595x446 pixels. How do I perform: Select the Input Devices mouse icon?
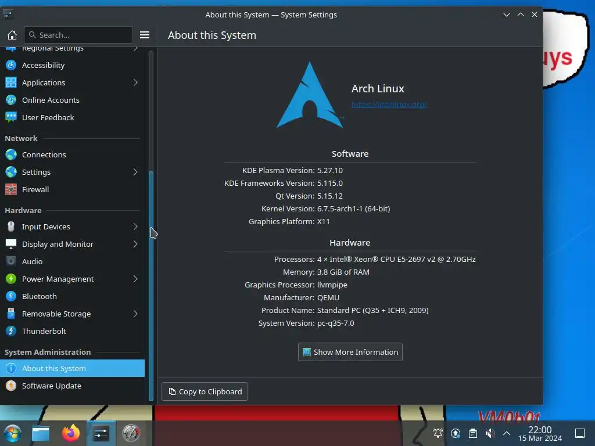[11, 227]
